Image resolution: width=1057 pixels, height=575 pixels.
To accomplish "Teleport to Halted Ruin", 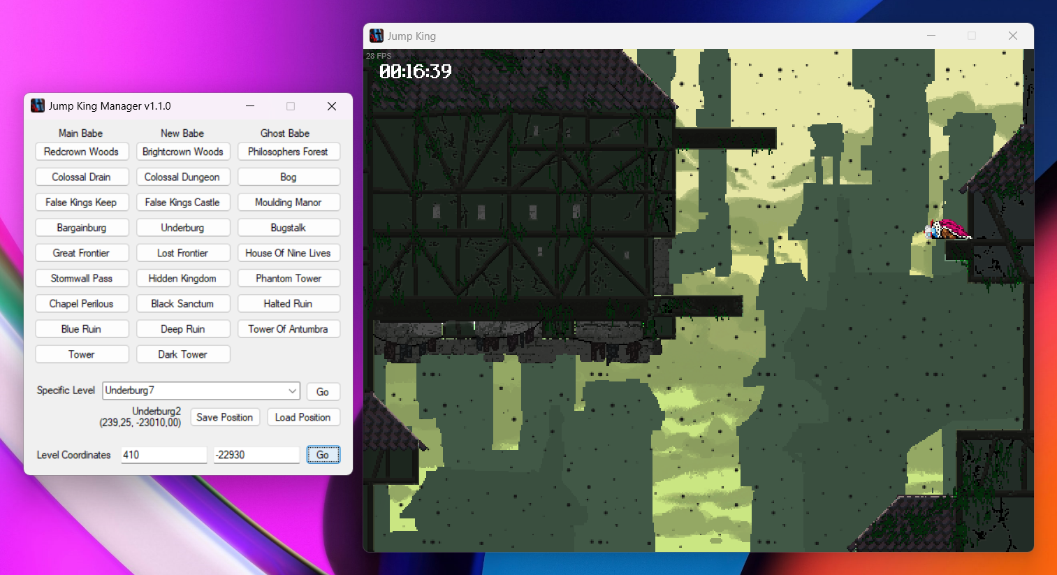I will pyautogui.click(x=289, y=304).
